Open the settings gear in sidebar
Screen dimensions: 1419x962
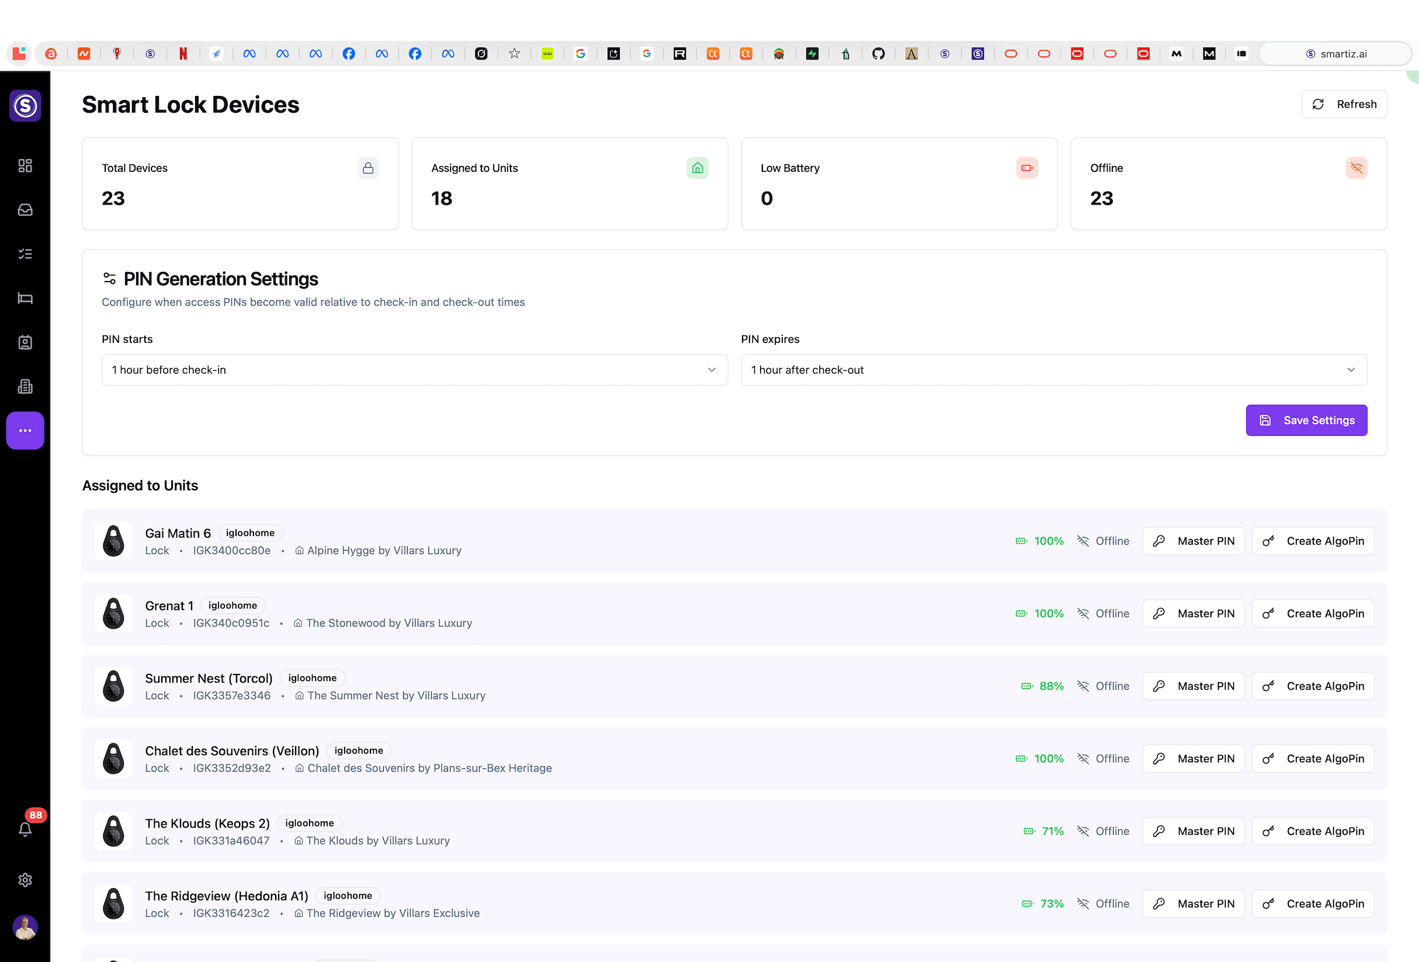(x=25, y=880)
